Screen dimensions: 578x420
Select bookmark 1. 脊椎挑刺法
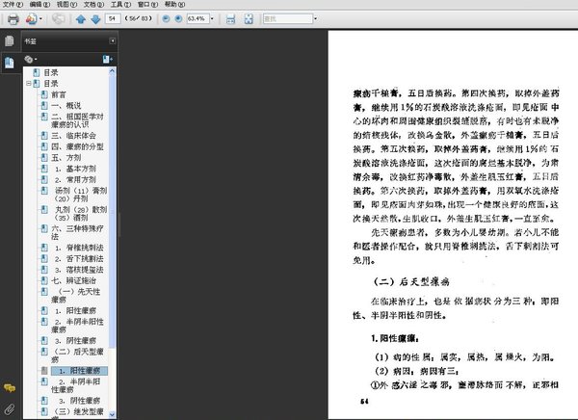(x=79, y=248)
